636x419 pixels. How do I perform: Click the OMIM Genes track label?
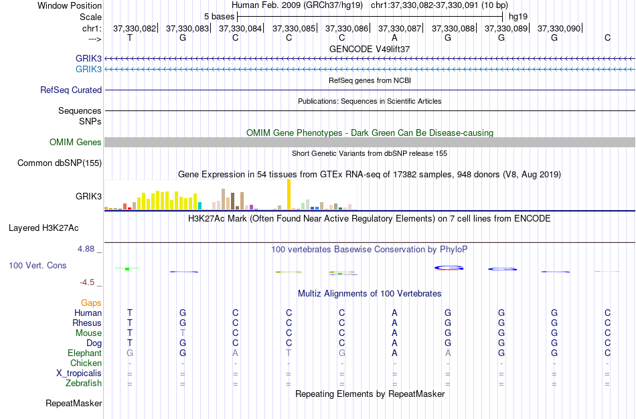pos(76,142)
